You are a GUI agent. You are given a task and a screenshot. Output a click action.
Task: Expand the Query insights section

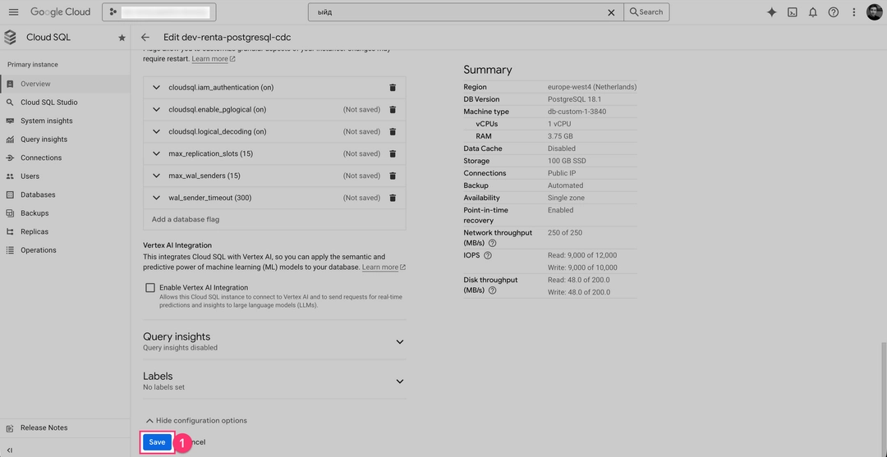pyautogui.click(x=400, y=341)
